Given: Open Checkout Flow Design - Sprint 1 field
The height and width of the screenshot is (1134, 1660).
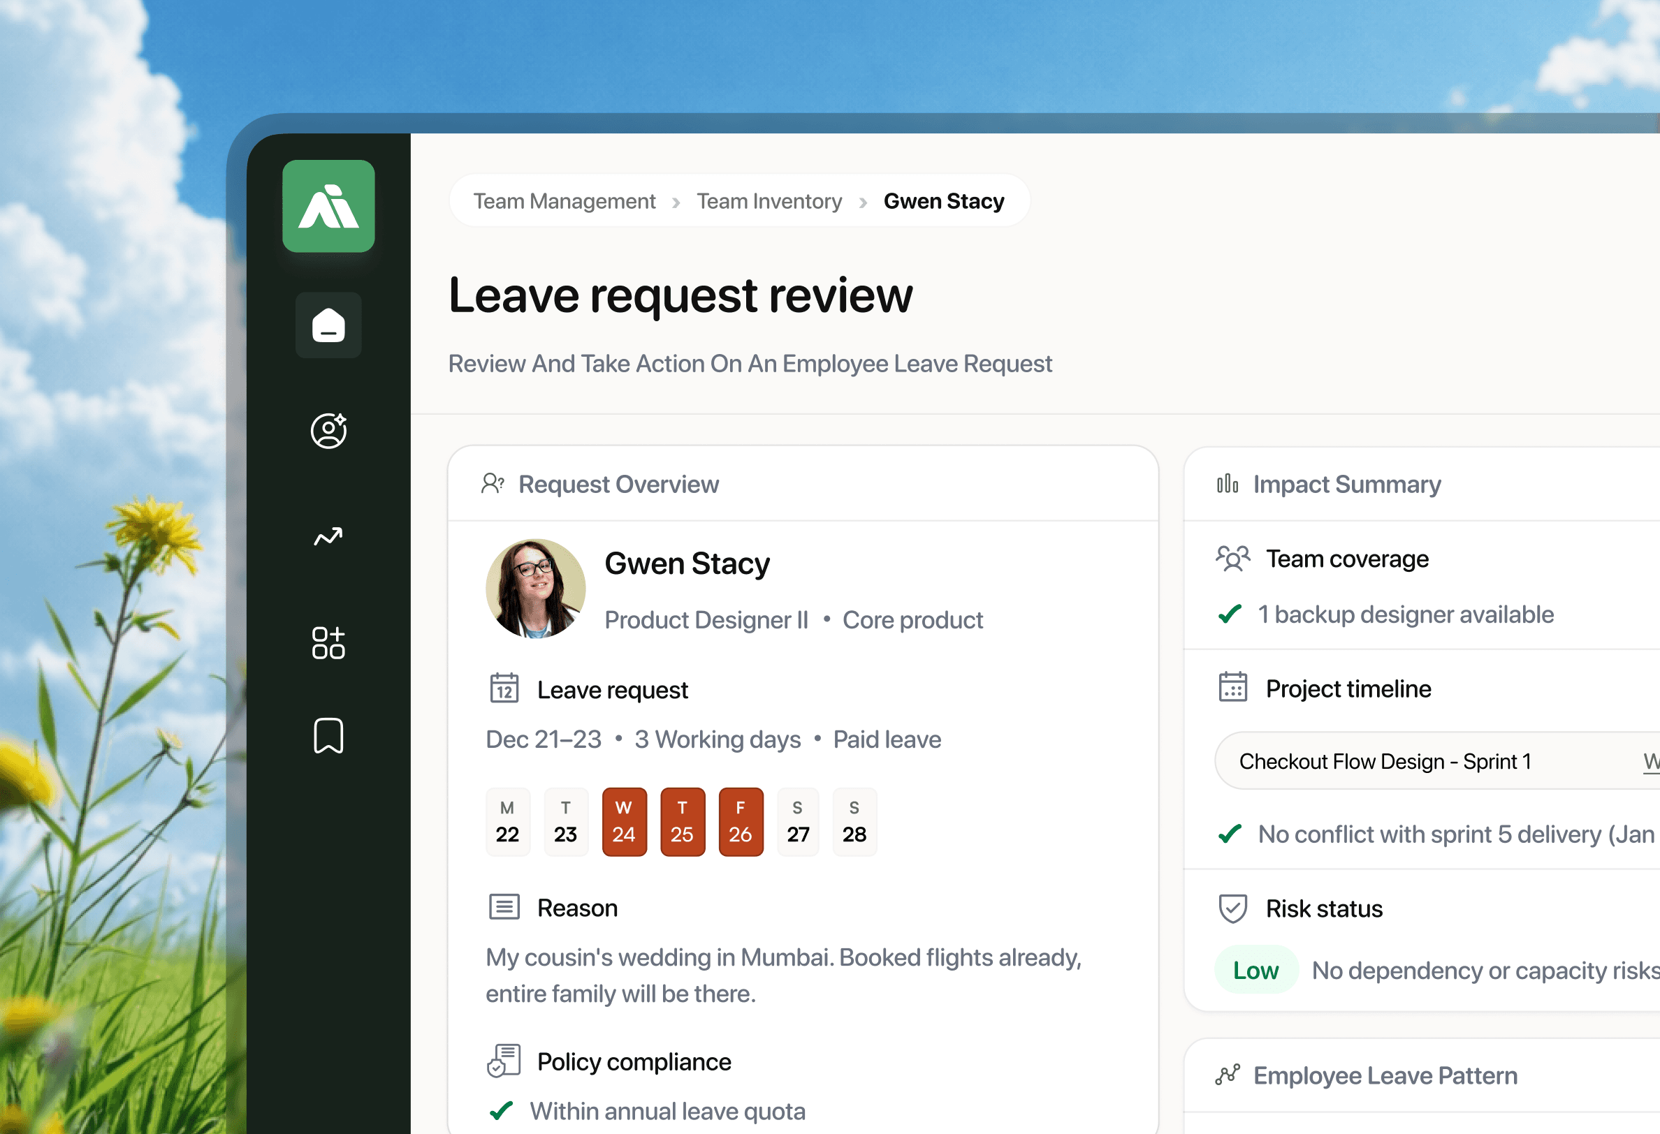Looking at the screenshot, I should (1385, 761).
